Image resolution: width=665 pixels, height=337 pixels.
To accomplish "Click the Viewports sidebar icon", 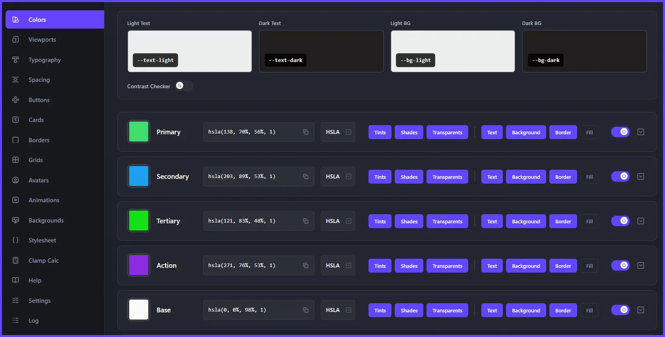I will [15, 39].
